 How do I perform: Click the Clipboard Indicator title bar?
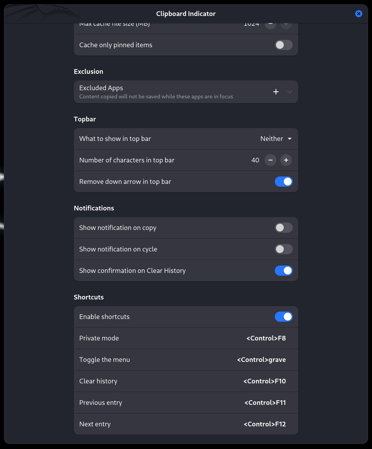pyautogui.click(x=186, y=14)
